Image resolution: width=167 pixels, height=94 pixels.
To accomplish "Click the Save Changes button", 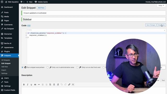I will click(x=151, y=25).
